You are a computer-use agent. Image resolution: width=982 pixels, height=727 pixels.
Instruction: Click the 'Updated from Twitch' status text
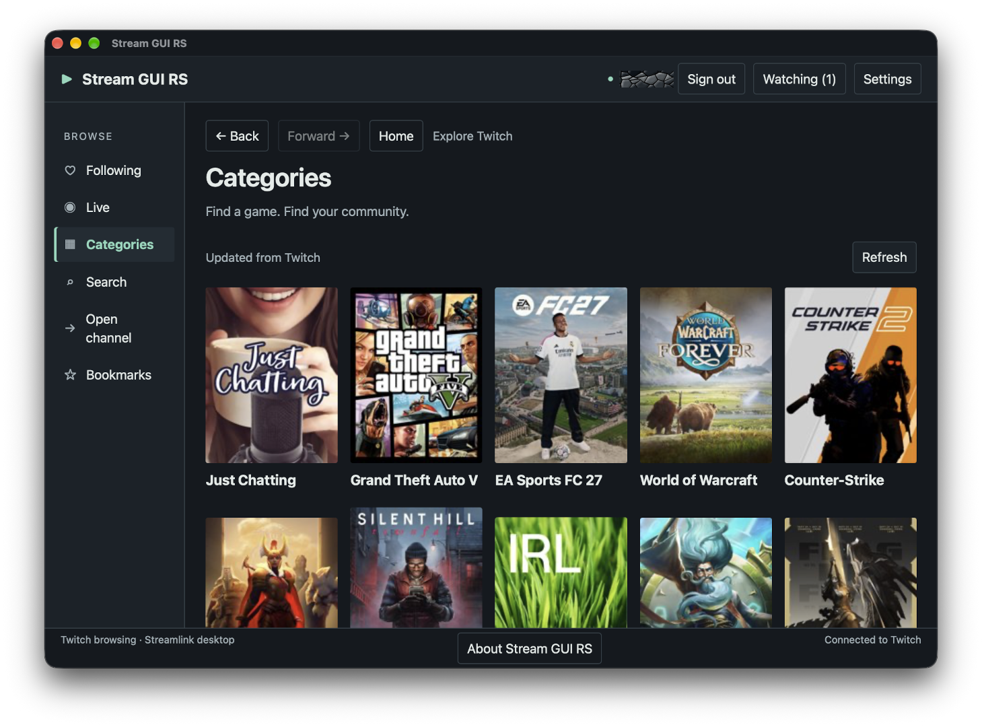coord(263,257)
